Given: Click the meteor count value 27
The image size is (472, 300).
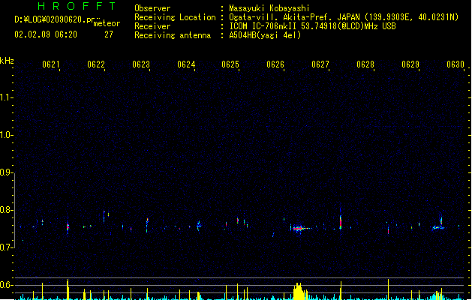Looking at the screenshot, I should 109,34.
